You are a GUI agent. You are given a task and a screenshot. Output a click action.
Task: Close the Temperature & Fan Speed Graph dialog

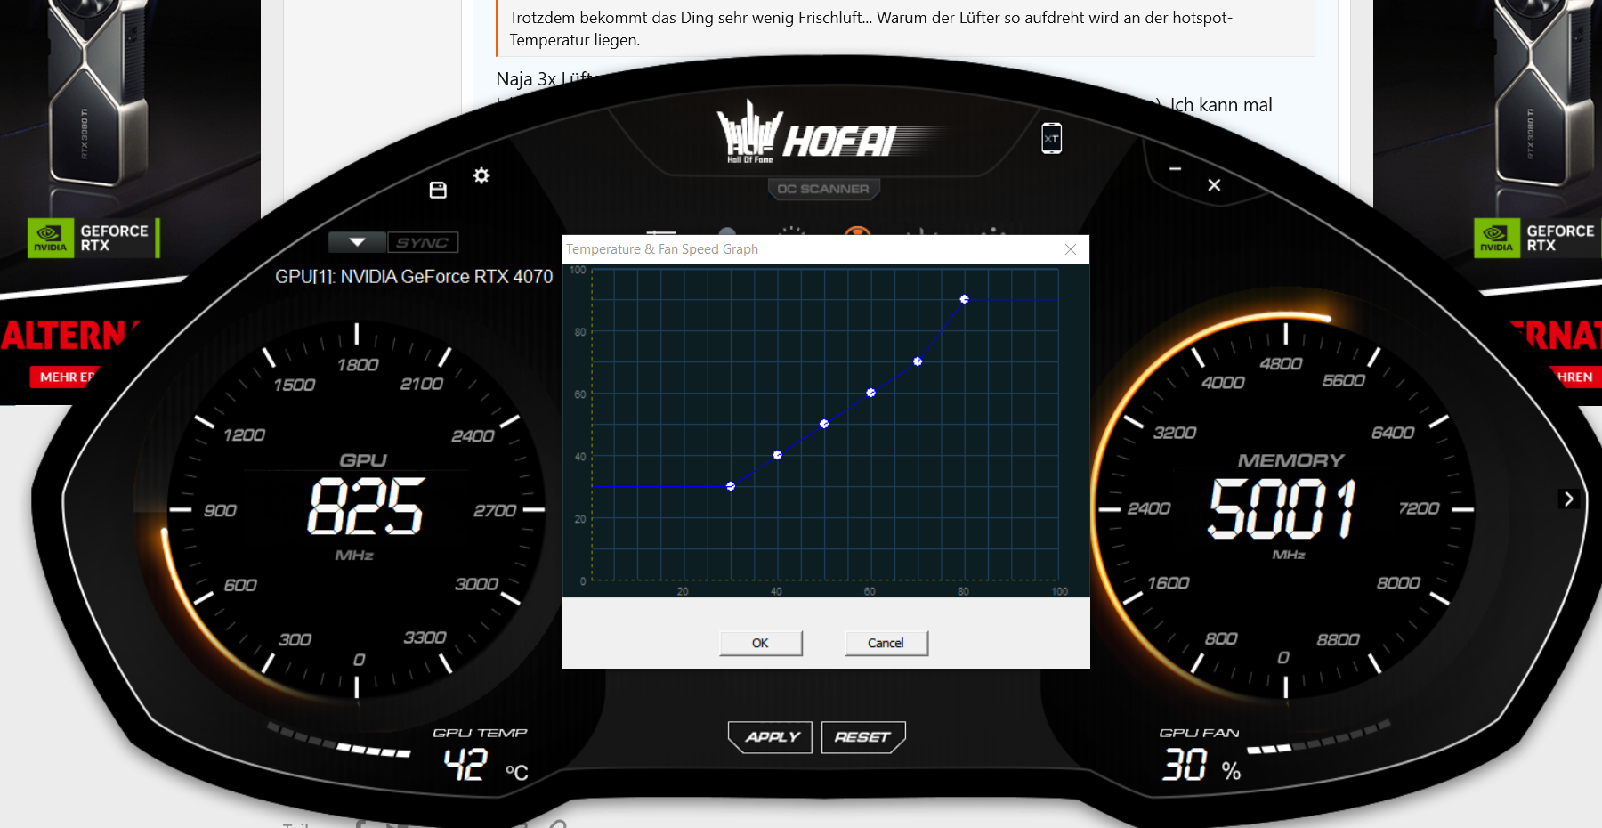[1071, 249]
